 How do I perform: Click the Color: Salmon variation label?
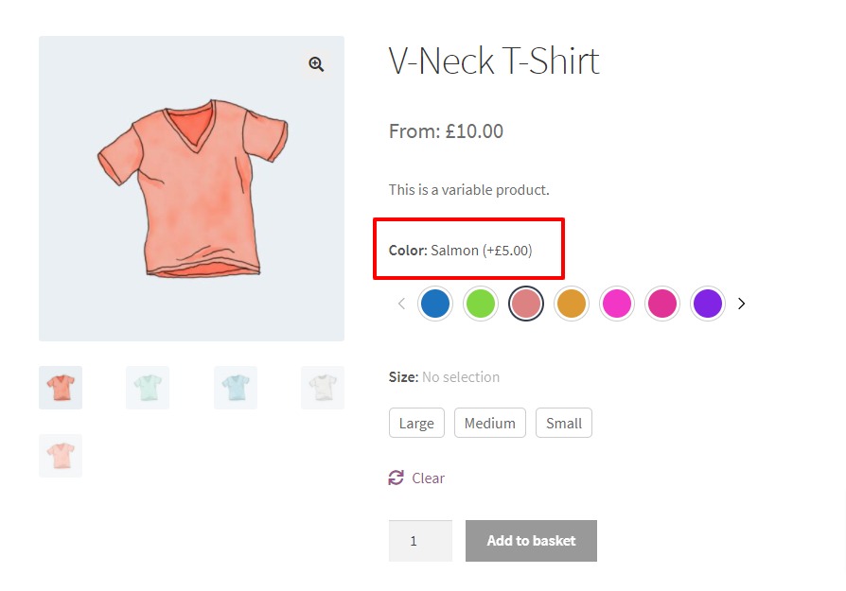point(461,250)
